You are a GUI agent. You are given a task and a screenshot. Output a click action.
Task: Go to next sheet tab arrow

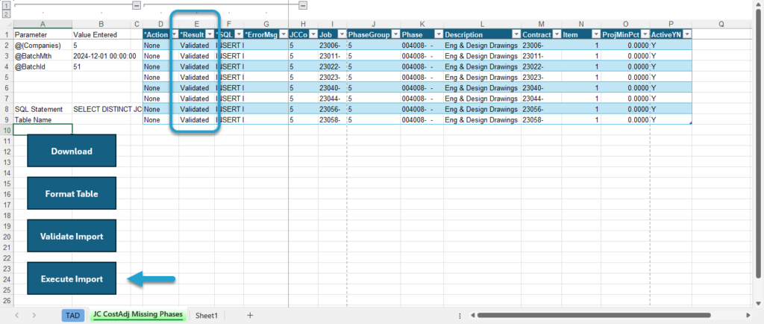coord(34,315)
